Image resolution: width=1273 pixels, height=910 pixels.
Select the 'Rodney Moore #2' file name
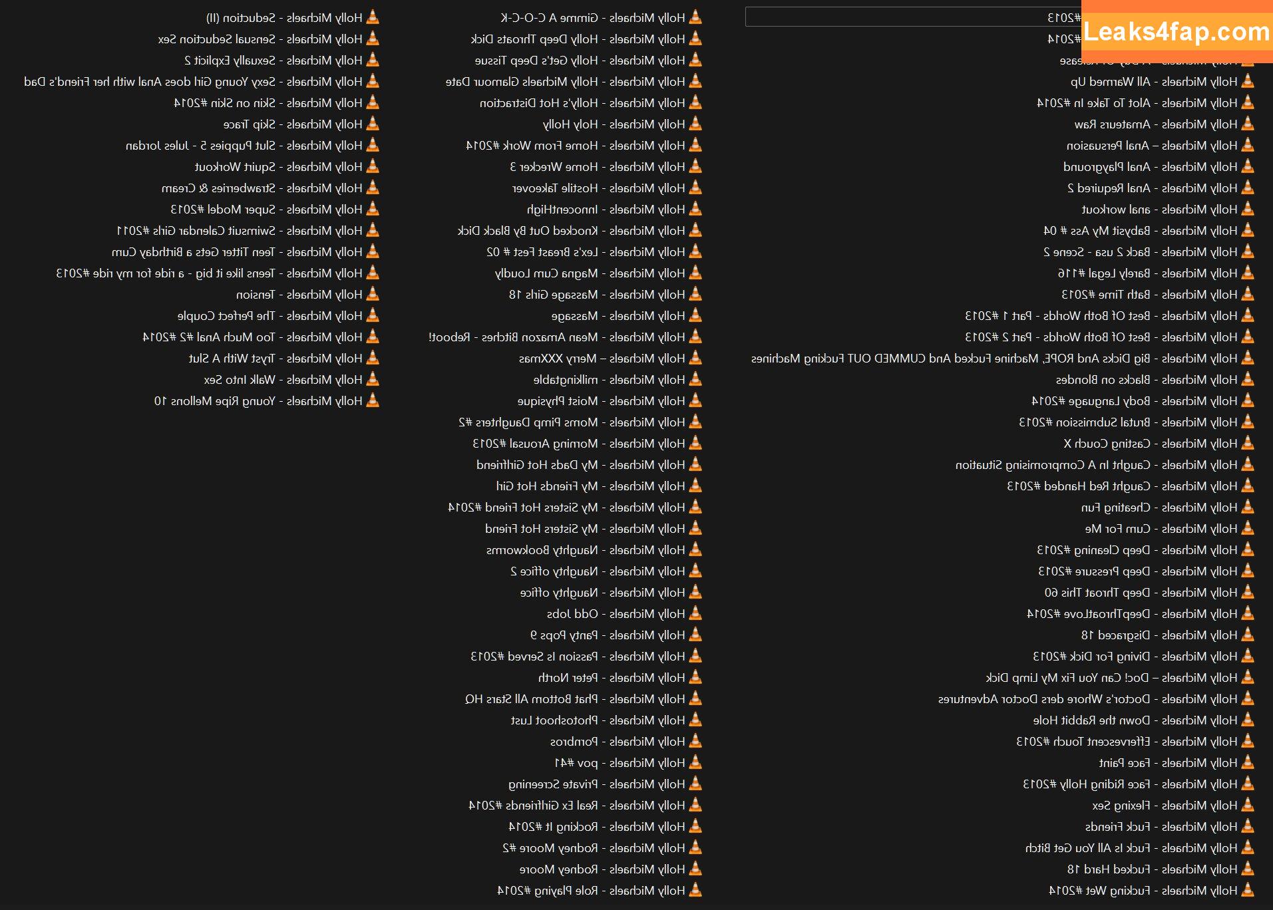(550, 848)
